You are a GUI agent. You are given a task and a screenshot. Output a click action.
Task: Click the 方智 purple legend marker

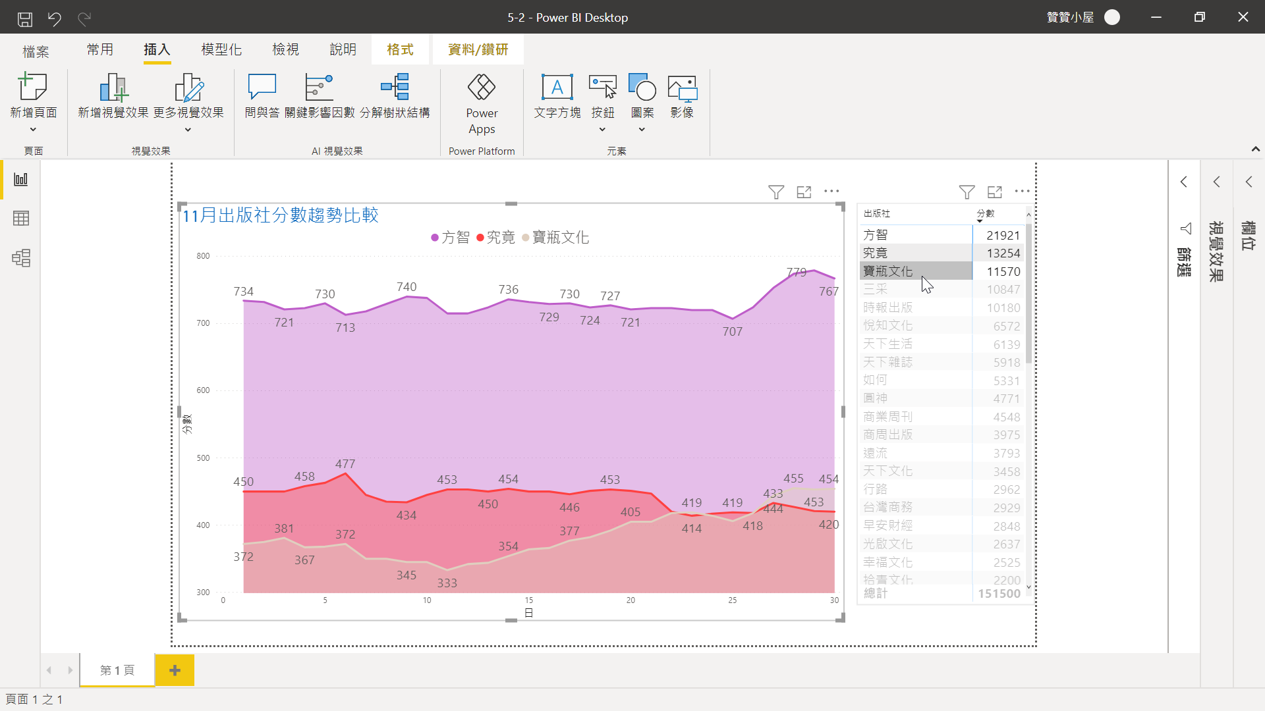[x=435, y=238]
